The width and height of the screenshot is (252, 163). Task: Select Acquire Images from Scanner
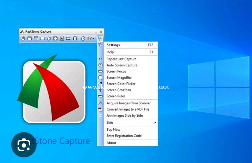click(128, 103)
